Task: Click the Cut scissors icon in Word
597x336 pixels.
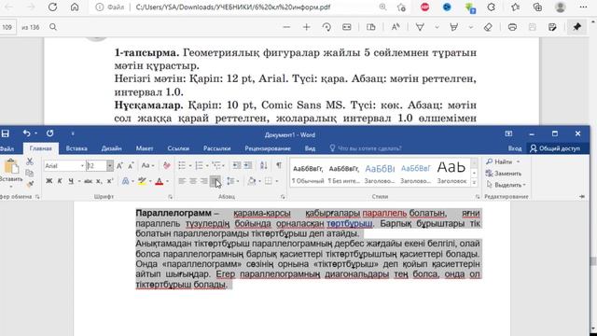Action: [x=29, y=161]
